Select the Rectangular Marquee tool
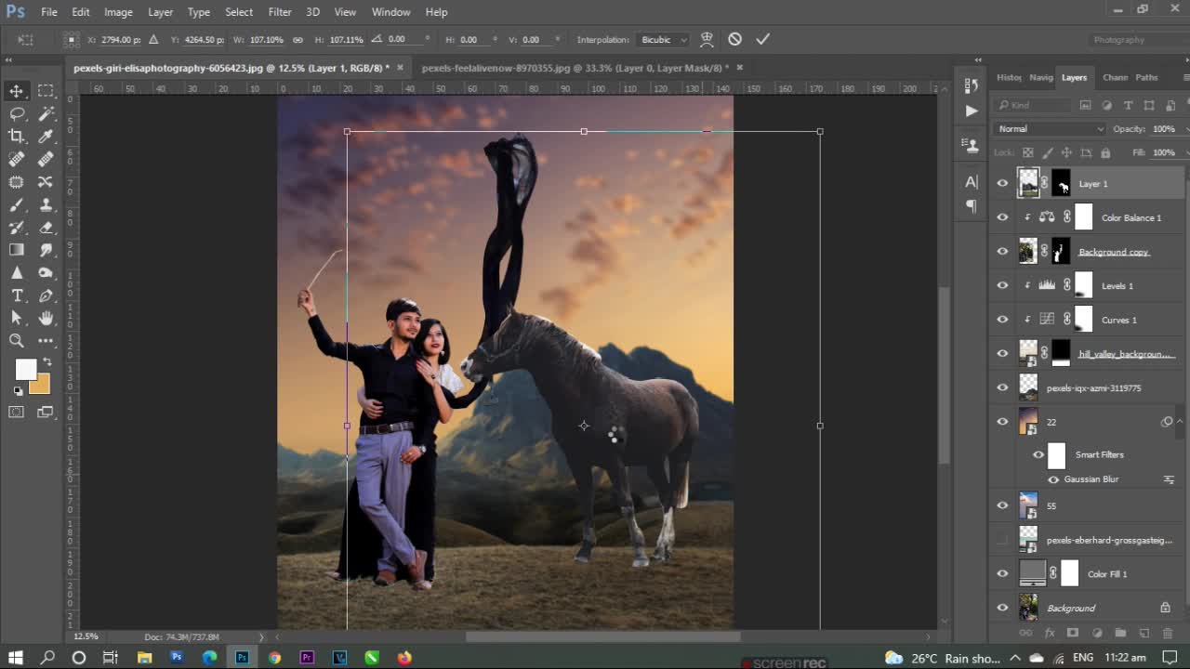Screen dimensions: 1190x669 (x=46, y=90)
